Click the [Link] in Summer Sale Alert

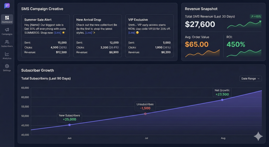58,33
